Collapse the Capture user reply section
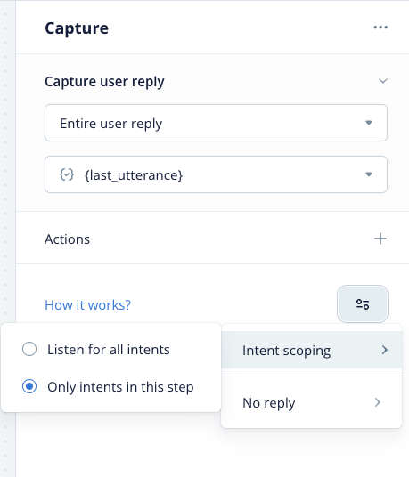The width and height of the screenshot is (409, 477). tap(383, 81)
